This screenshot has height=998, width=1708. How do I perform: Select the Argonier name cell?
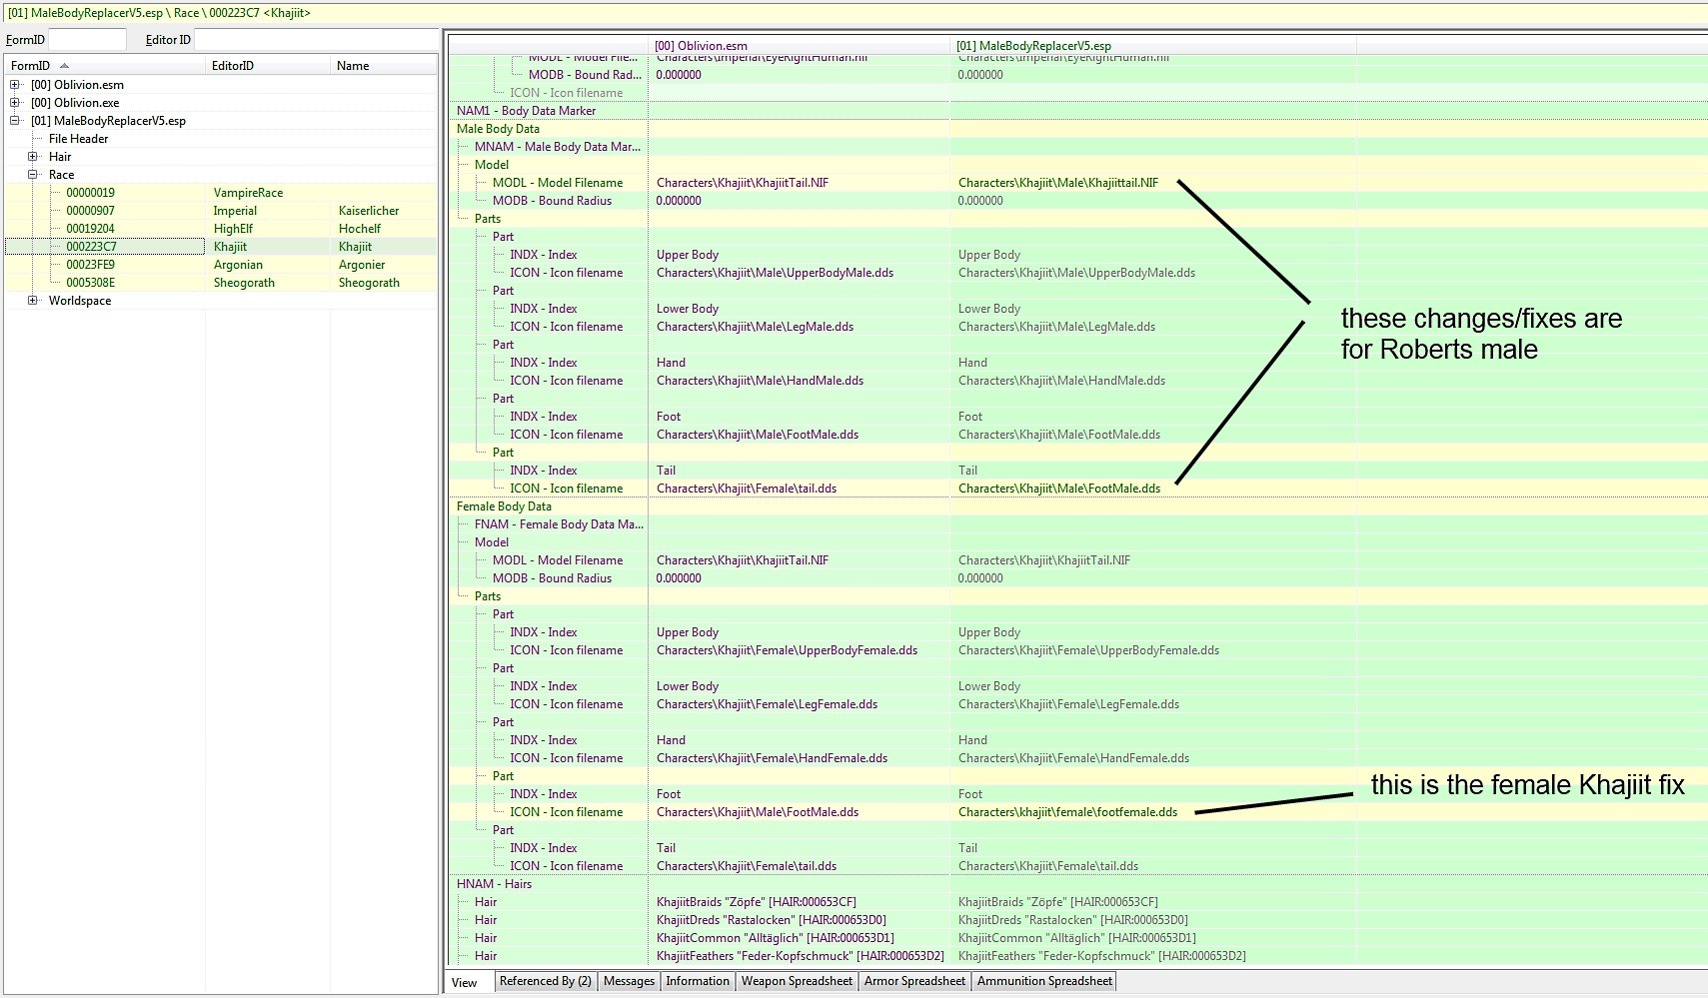[362, 265]
